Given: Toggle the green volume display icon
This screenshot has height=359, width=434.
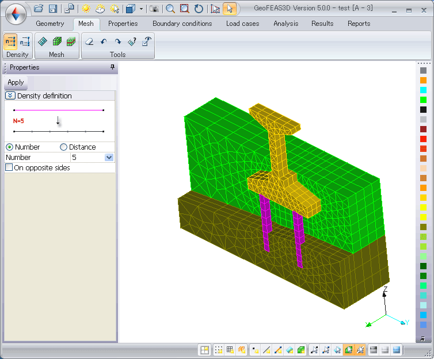Looking at the screenshot, I should click(301, 350).
